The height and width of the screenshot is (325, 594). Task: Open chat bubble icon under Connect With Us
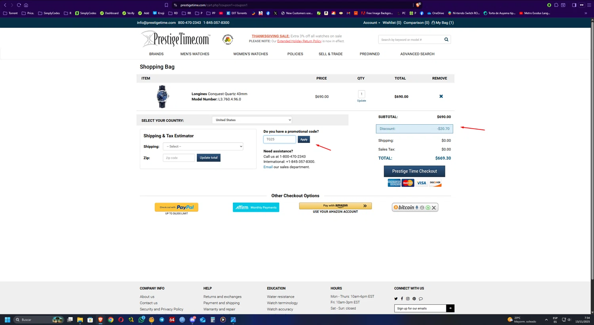421,299
